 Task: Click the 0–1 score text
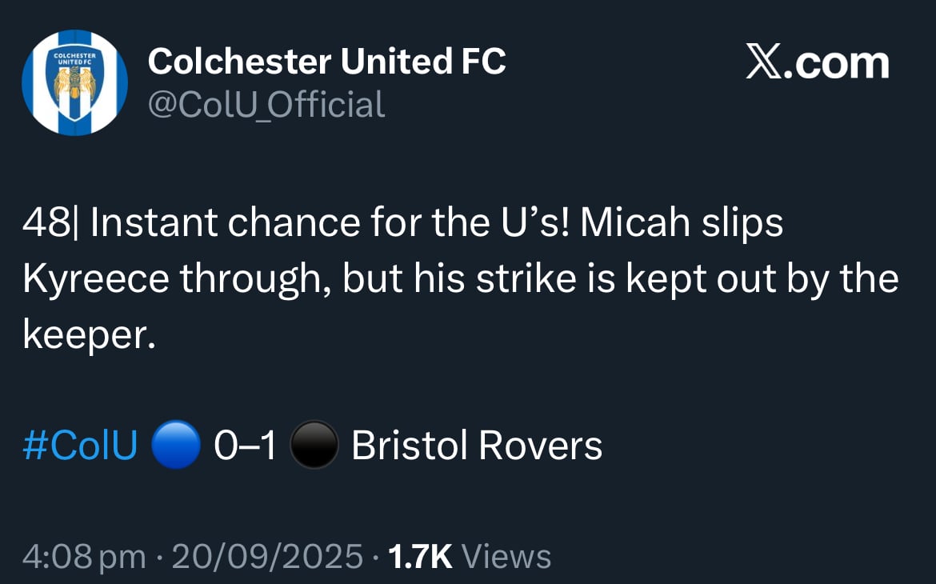point(245,446)
